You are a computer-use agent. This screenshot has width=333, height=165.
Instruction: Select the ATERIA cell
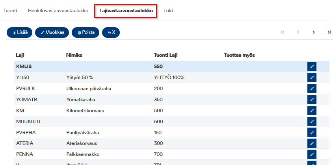[x=25, y=143]
